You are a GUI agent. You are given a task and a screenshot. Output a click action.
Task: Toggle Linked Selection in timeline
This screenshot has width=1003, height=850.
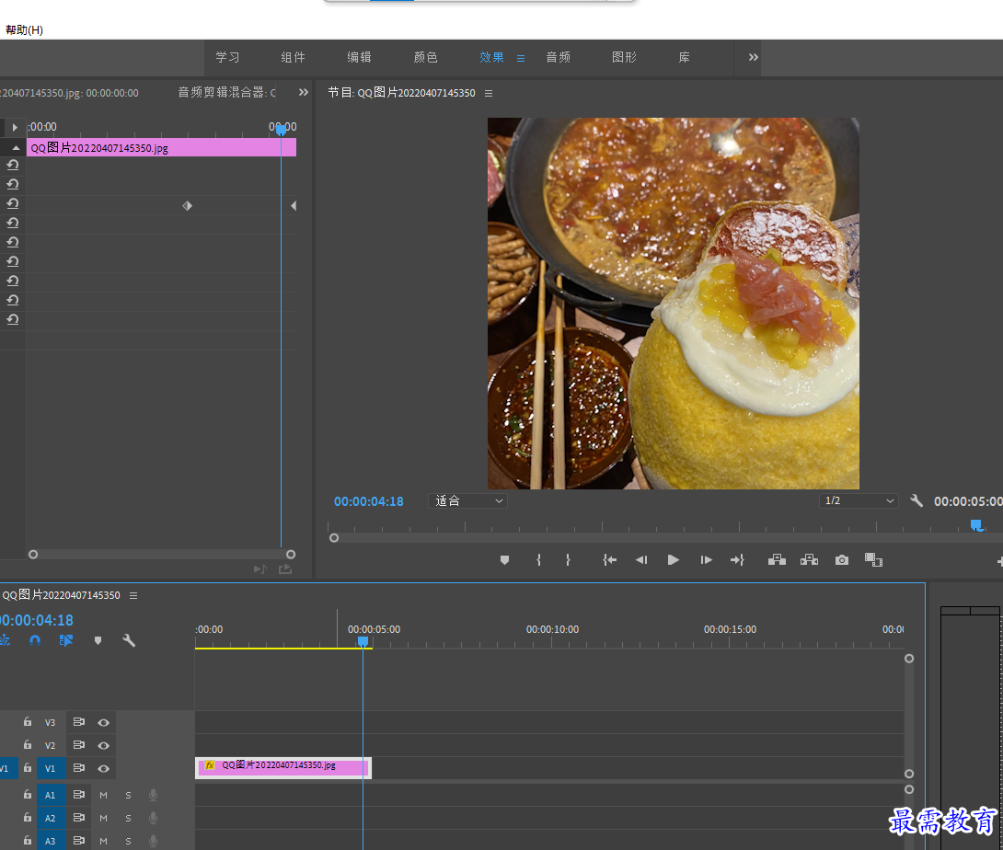point(66,640)
